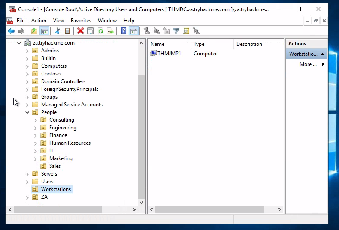
Task: Click Add to group toolbar icon
Action: click(x=196, y=31)
